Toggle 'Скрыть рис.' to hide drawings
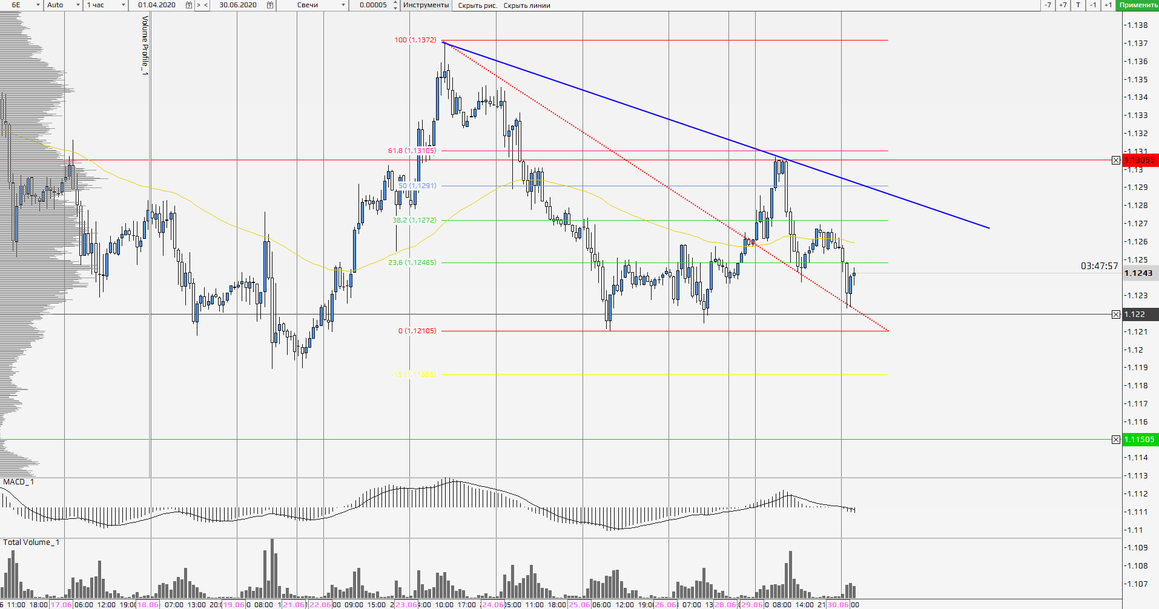 point(477,5)
